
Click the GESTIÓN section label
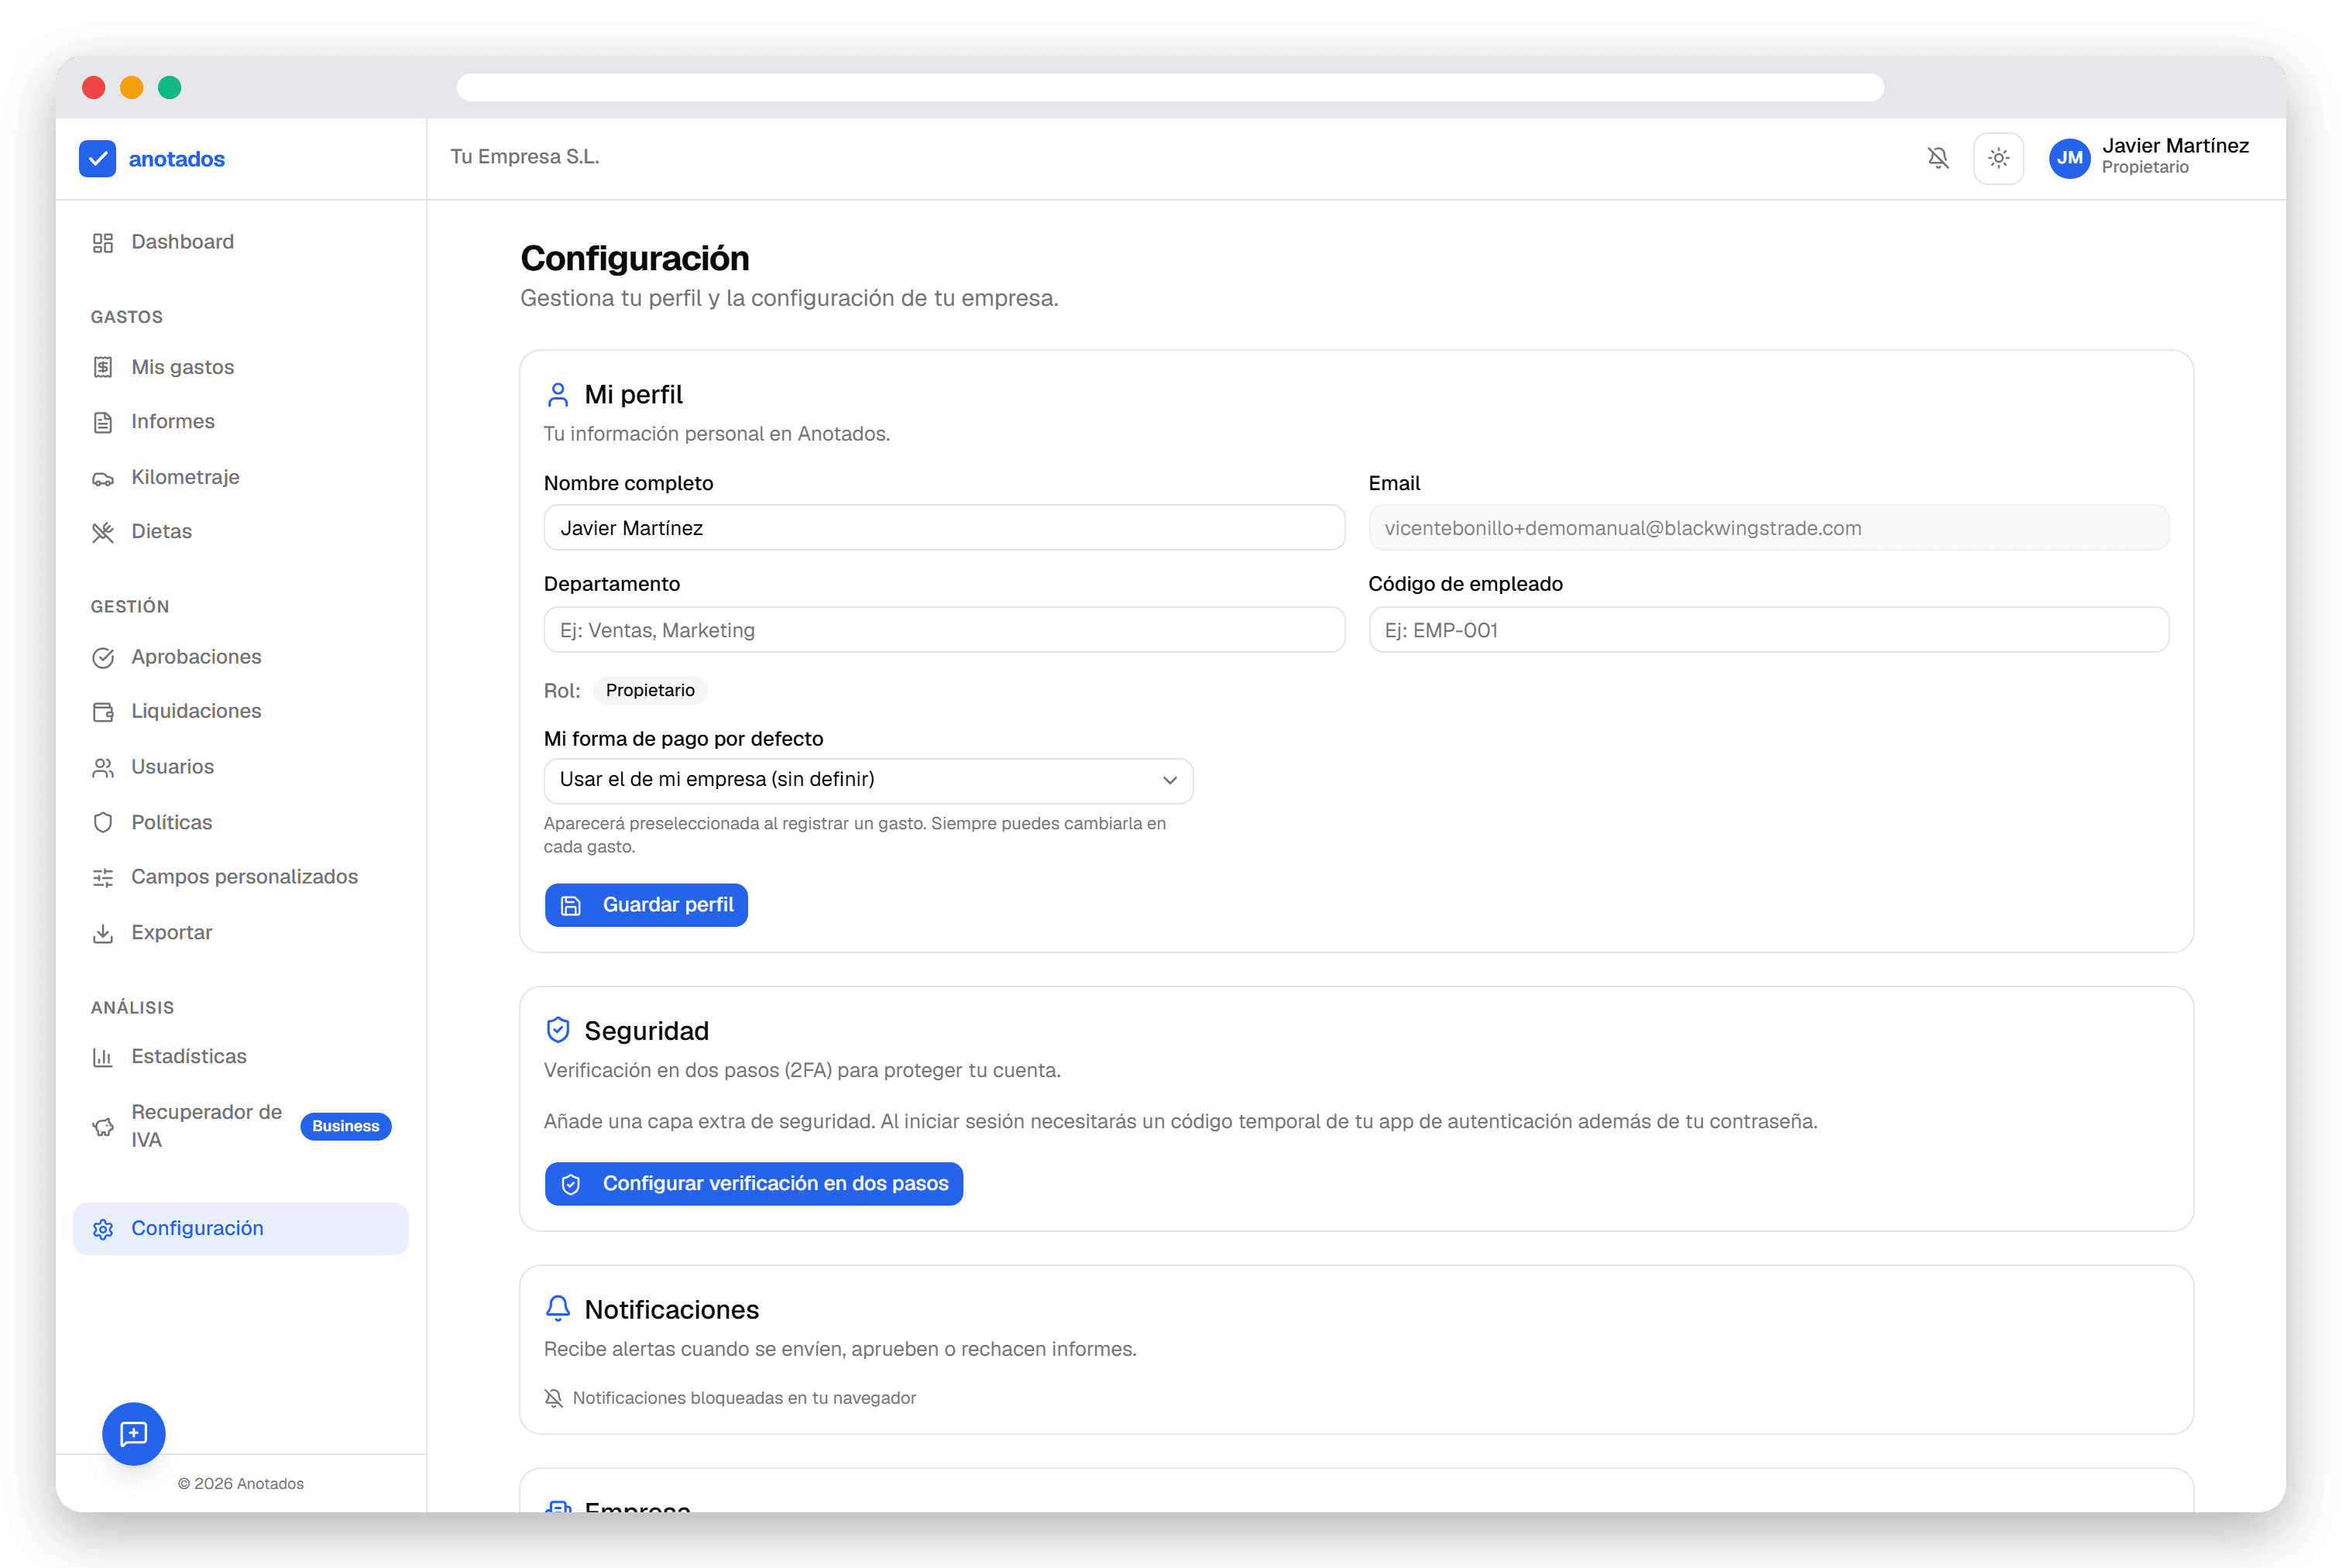point(130,607)
